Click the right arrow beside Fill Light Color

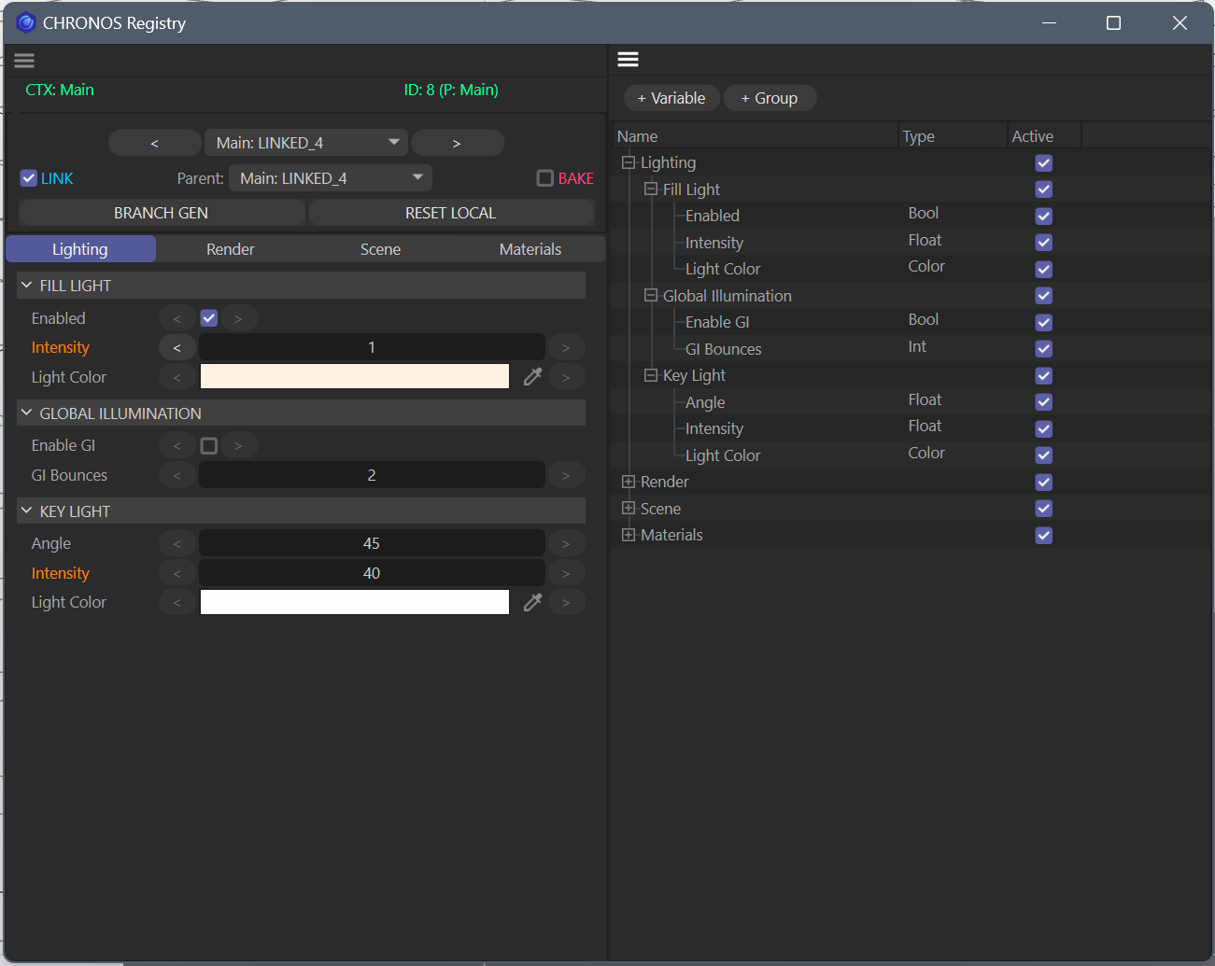click(x=566, y=377)
